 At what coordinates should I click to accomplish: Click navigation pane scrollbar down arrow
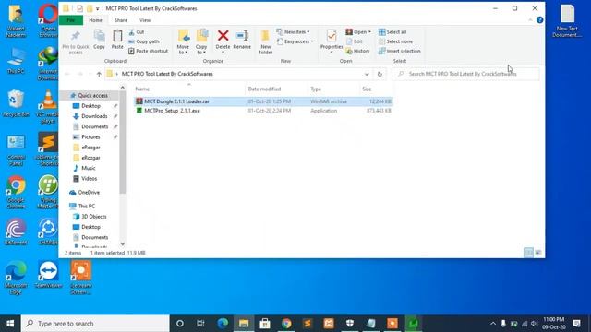click(x=123, y=244)
